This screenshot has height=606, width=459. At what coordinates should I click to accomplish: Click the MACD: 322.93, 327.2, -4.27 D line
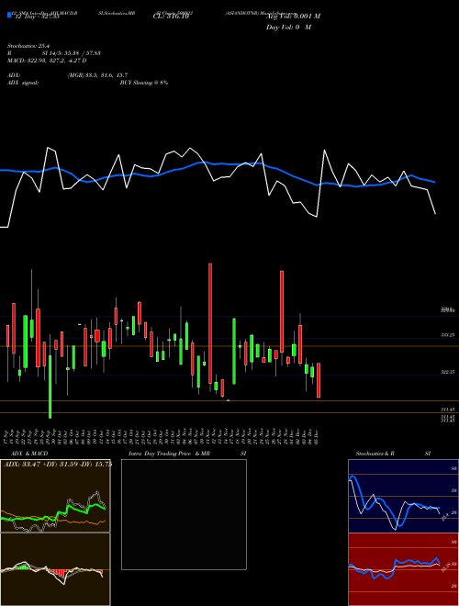[x=47, y=61]
